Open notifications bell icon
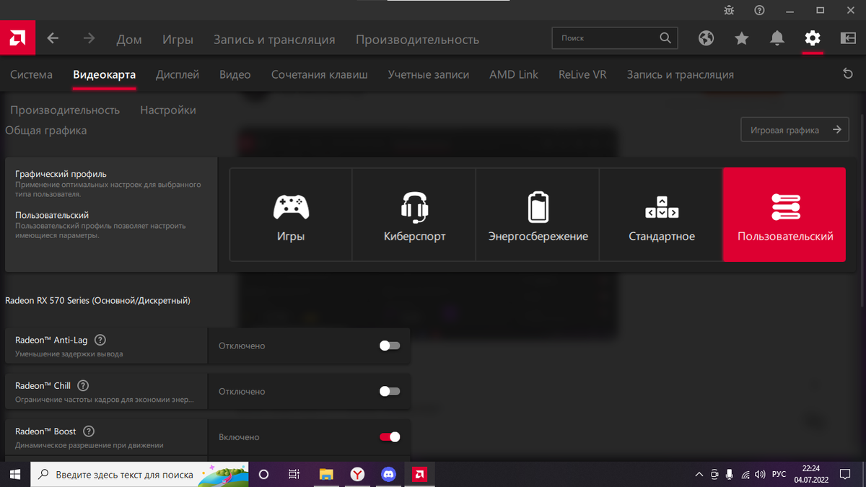866x487 pixels. 777,38
